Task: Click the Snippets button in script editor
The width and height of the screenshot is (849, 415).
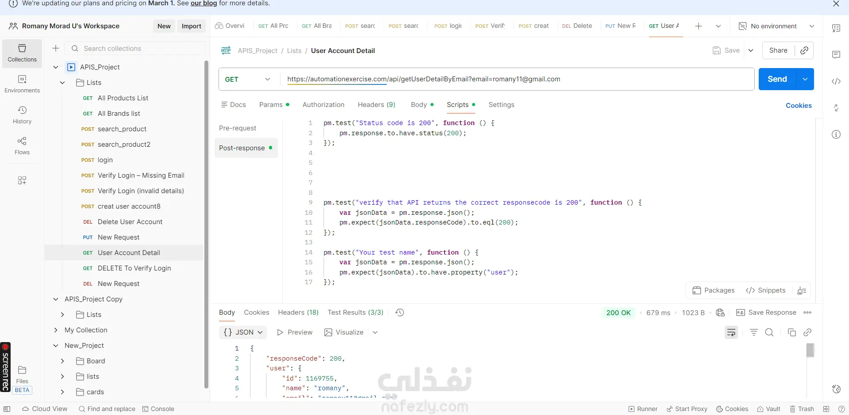Action: (765, 290)
